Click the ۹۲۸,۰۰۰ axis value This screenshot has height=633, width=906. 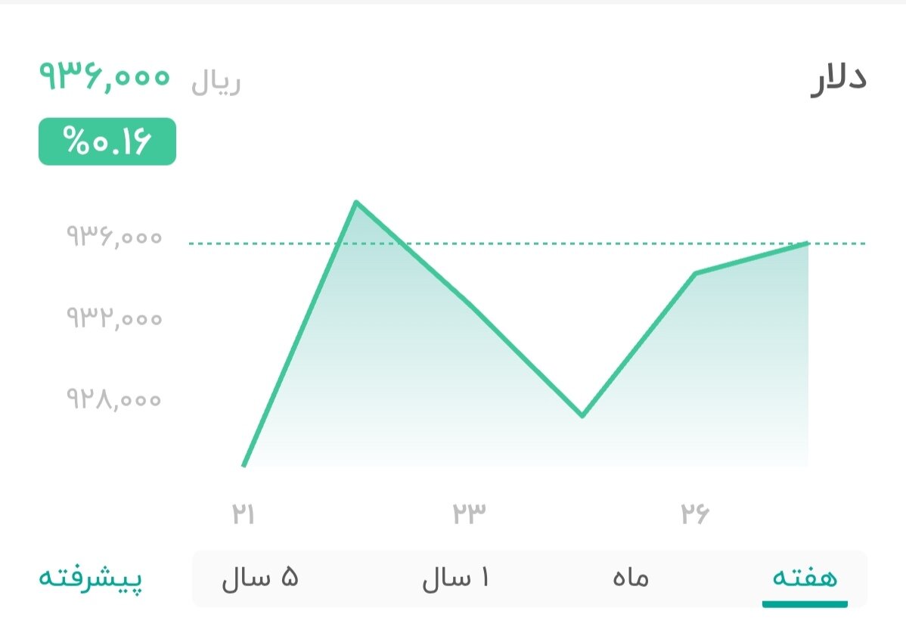112,398
